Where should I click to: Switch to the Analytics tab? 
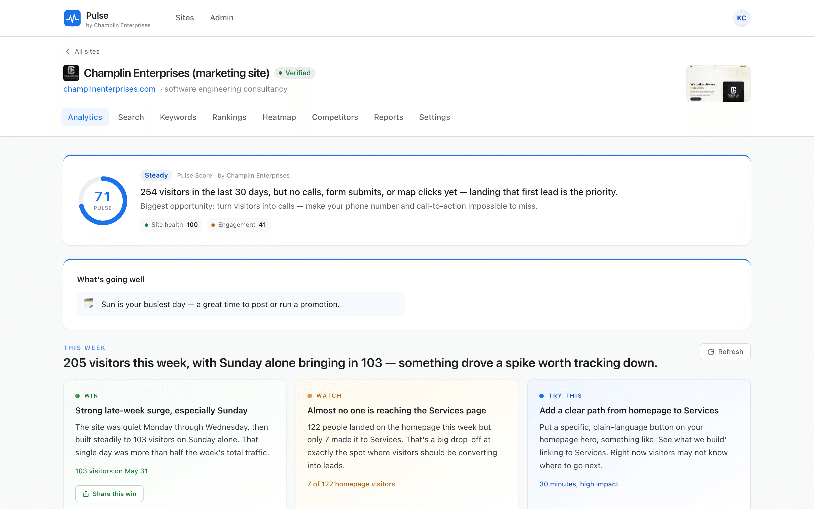(85, 117)
